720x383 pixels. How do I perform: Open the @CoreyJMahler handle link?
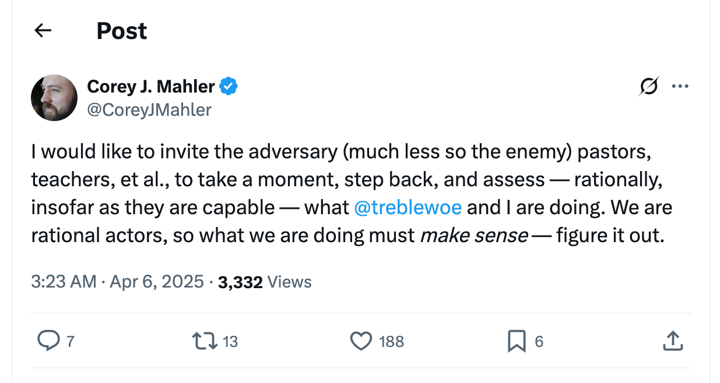[x=149, y=109]
